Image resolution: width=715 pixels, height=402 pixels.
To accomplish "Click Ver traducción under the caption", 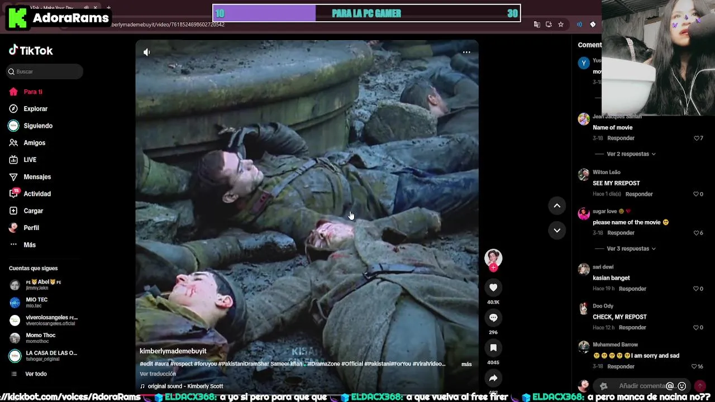I will click(x=158, y=374).
